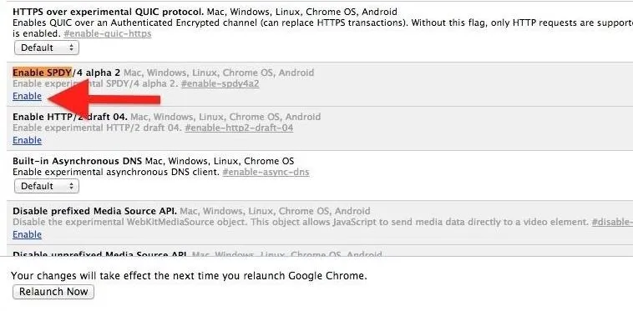Click the Relaunch Now button
Image resolution: width=633 pixels, height=311 pixels.
53,292
